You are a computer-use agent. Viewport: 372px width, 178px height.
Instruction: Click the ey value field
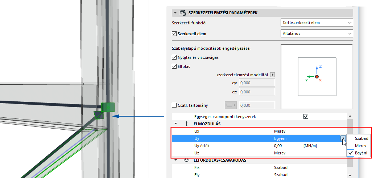257,83
